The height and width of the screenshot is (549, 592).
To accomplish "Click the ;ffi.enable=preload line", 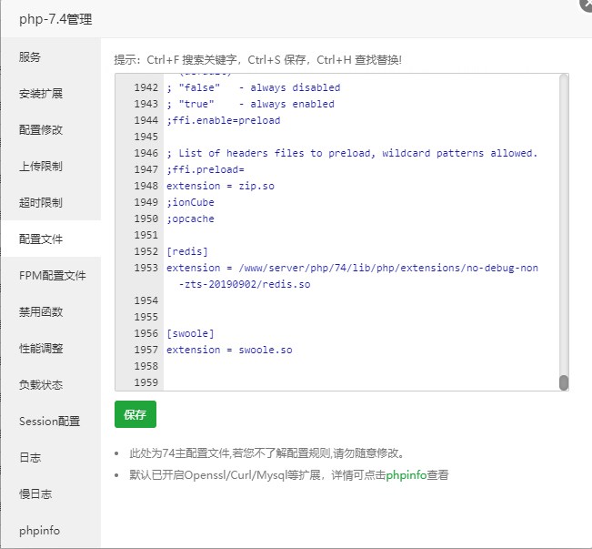I will point(224,120).
